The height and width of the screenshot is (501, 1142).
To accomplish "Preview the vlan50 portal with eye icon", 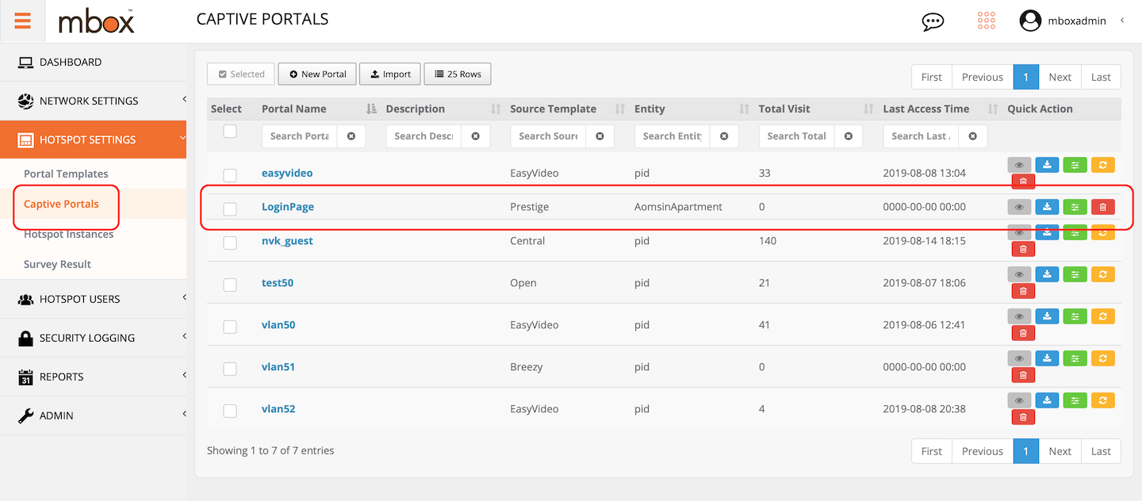I will [1019, 316].
